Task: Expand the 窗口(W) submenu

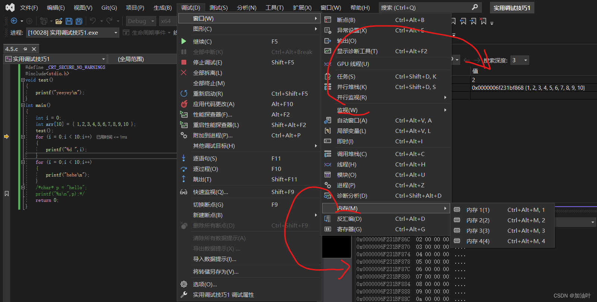Action: (249, 18)
